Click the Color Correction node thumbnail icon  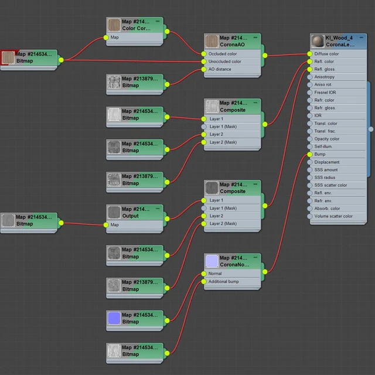[x=114, y=25]
